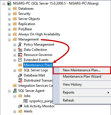Open Maintenance Plan Wizard menu entry

pos(82,76)
